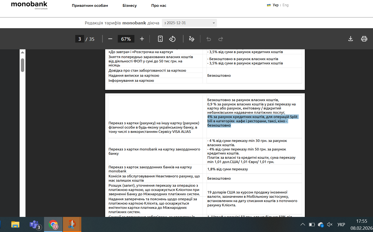Image resolution: width=373 pixels, height=232 pixels.
Task: Click the monobank logo
Action: pos(29,5)
